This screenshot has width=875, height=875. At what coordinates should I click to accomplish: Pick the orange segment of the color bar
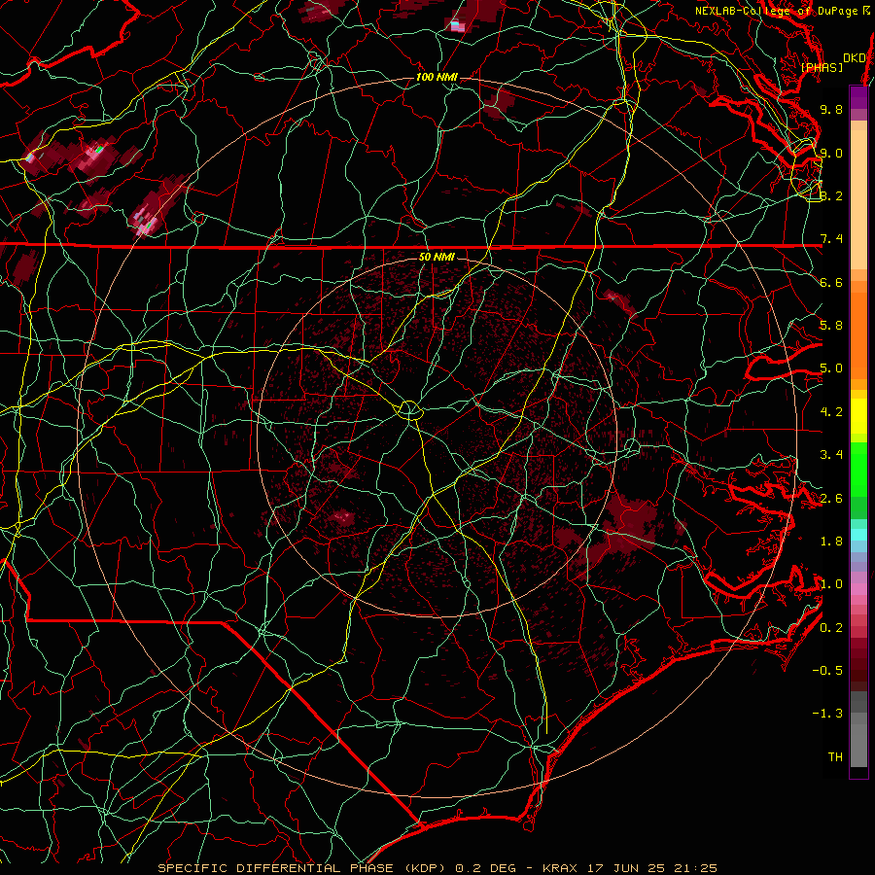pyautogui.click(x=858, y=334)
